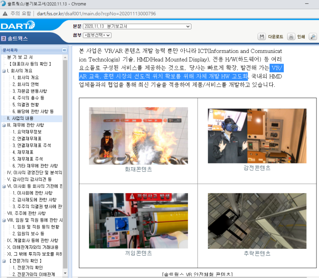This screenshot has width=319, height=278.
Task: Click the tree panel scrollbar down arrow
Action: [65, 273]
